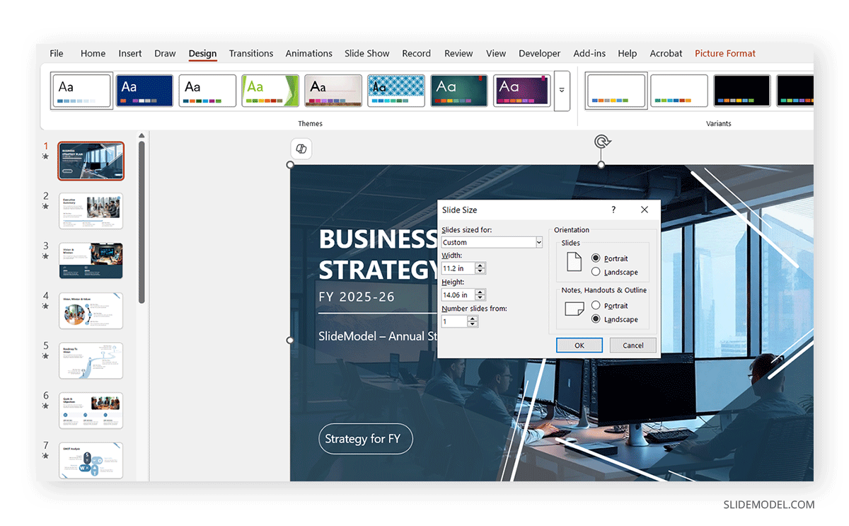Expand the Themes gallery with the More arrow
The width and height of the screenshot is (849, 526).
click(561, 91)
